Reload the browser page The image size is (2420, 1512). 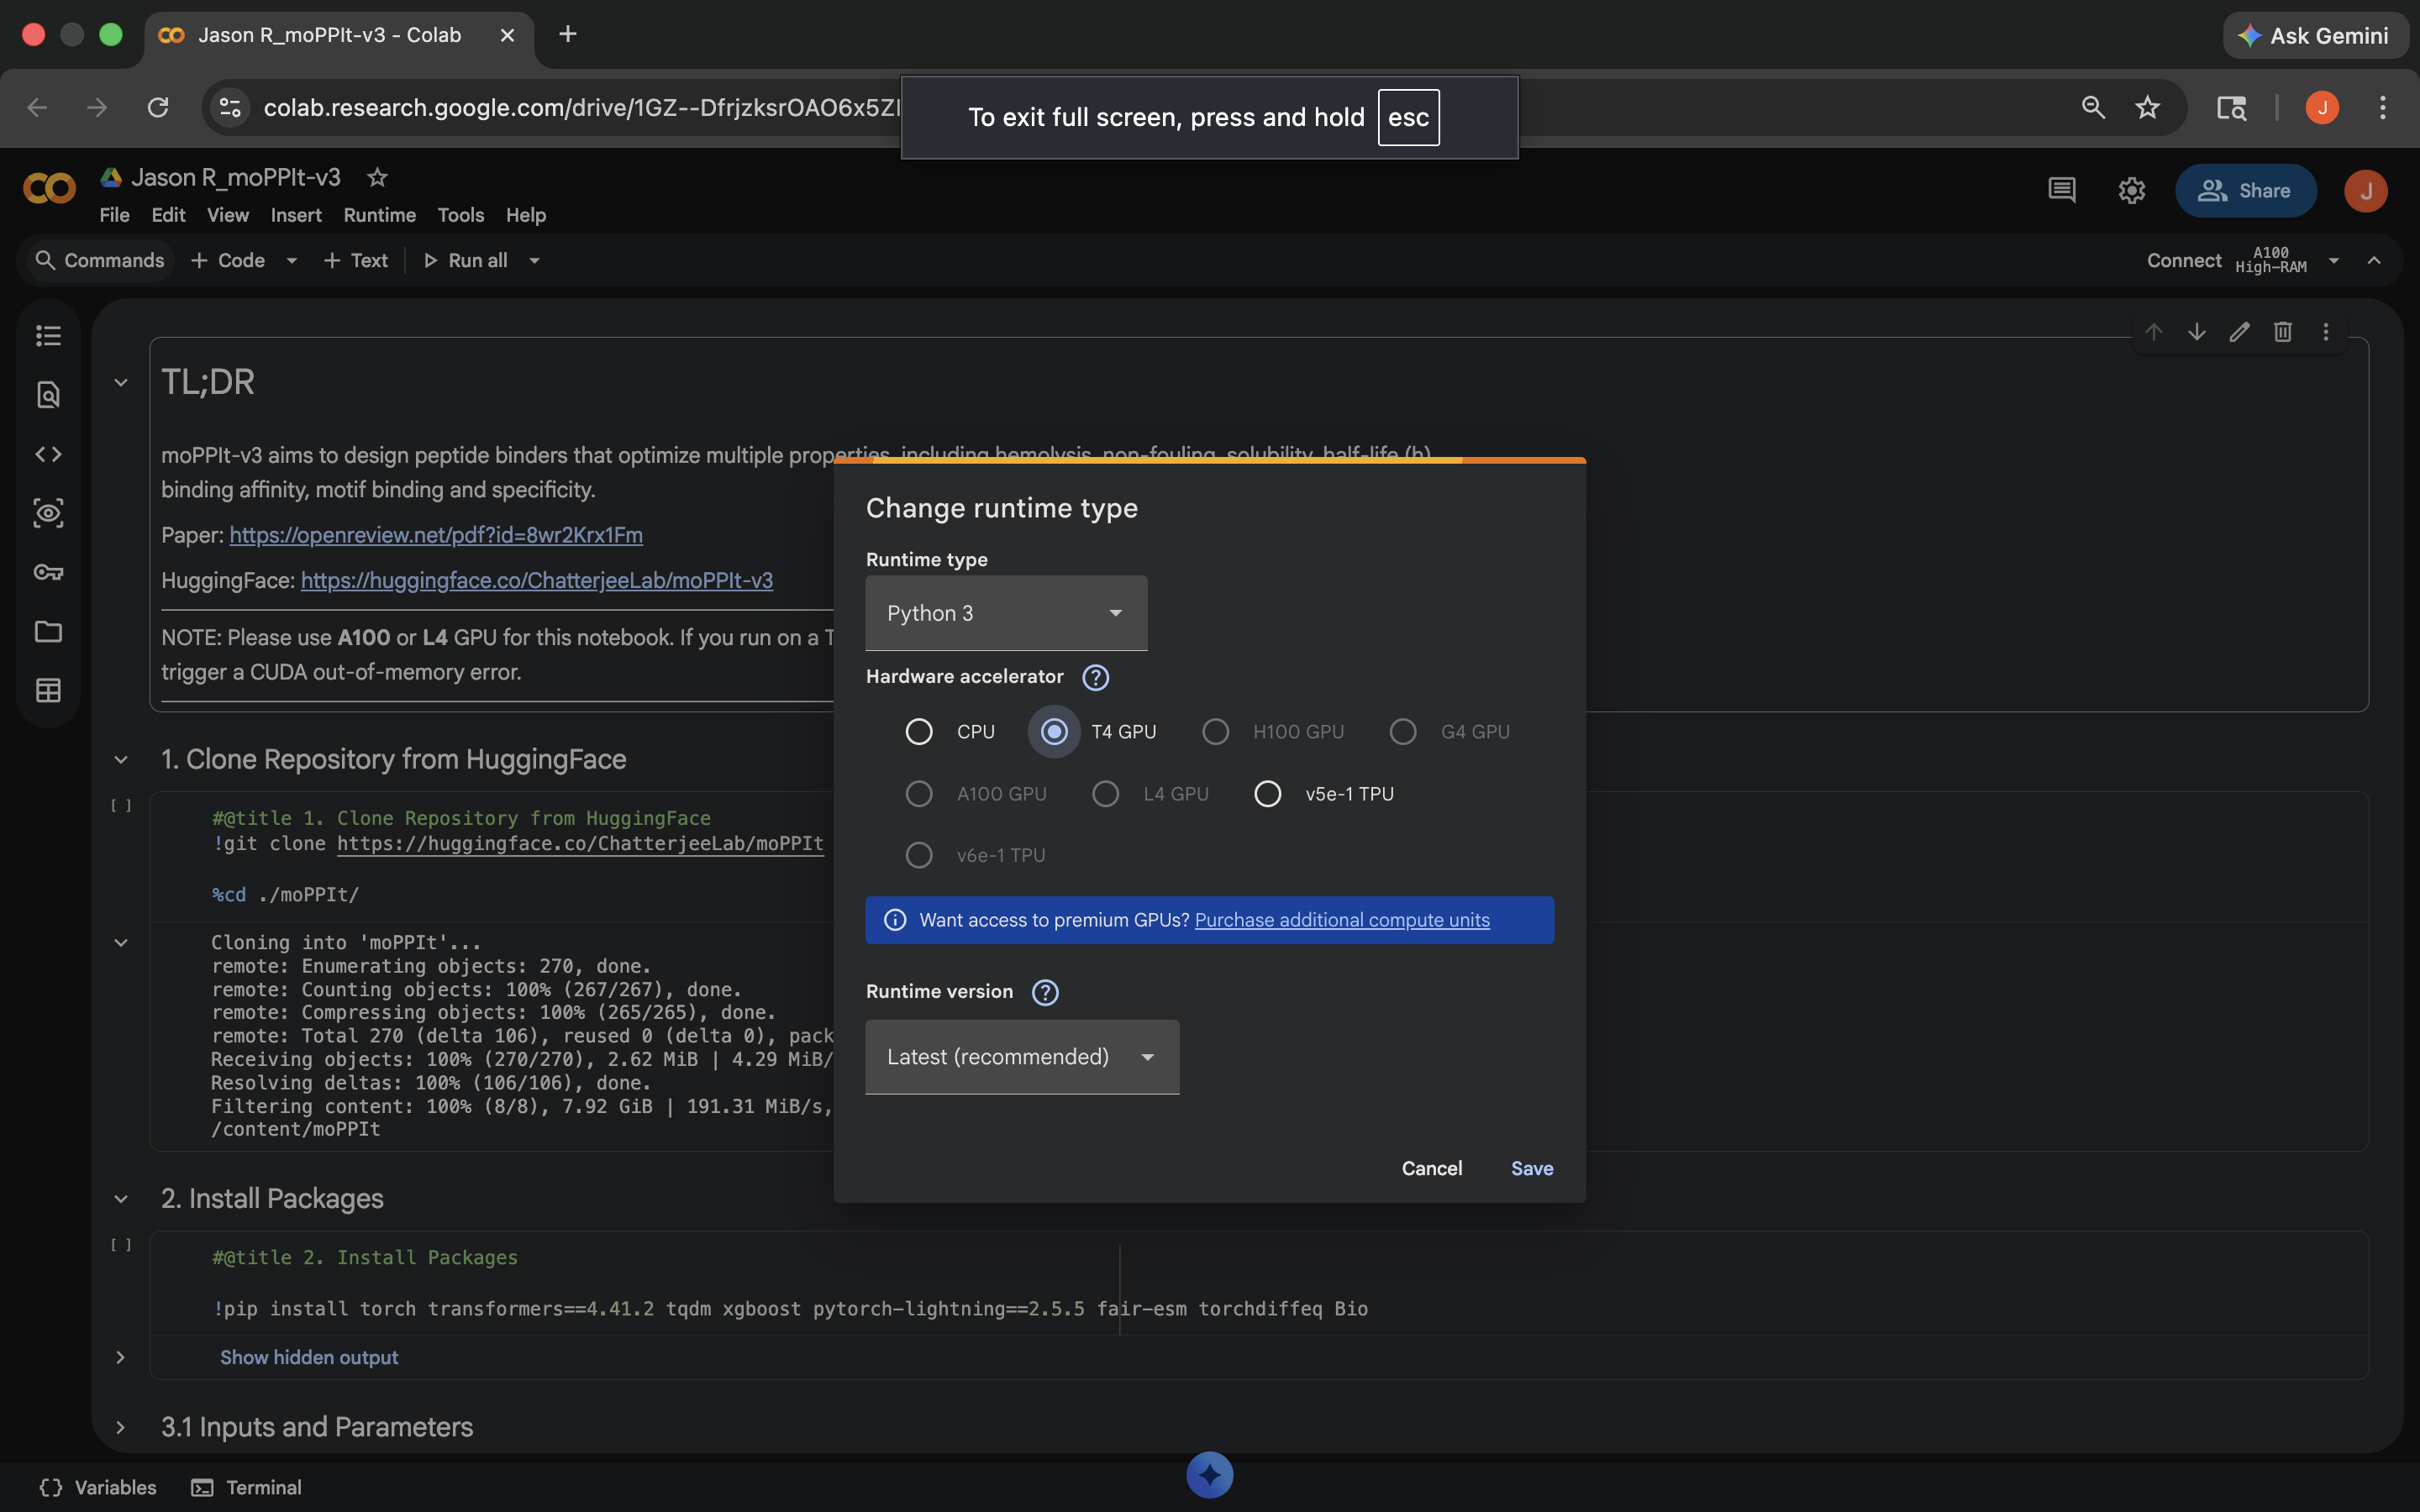[158, 107]
